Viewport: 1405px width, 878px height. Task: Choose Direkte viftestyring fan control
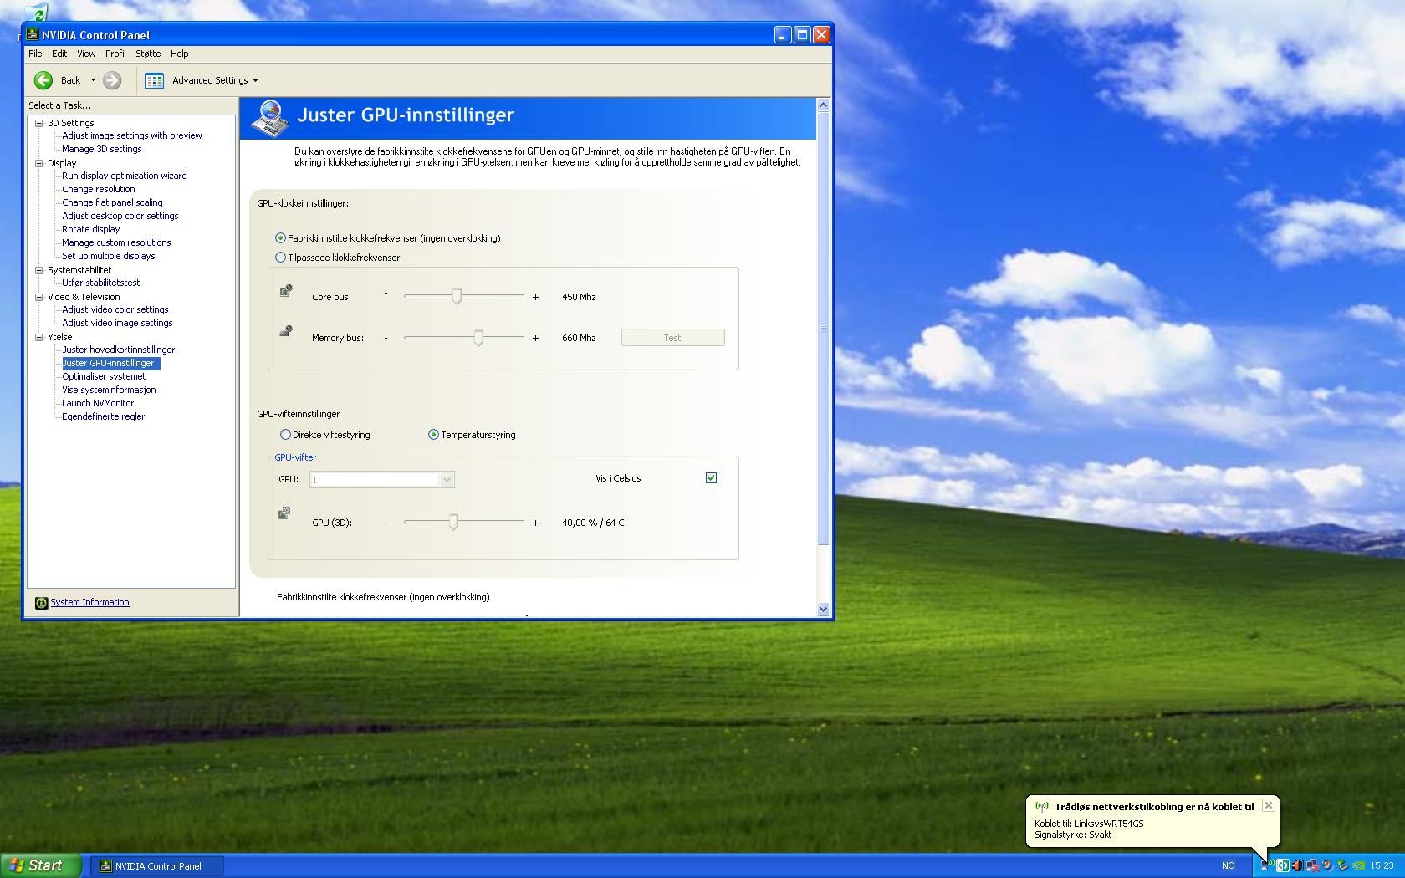pos(286,435)
